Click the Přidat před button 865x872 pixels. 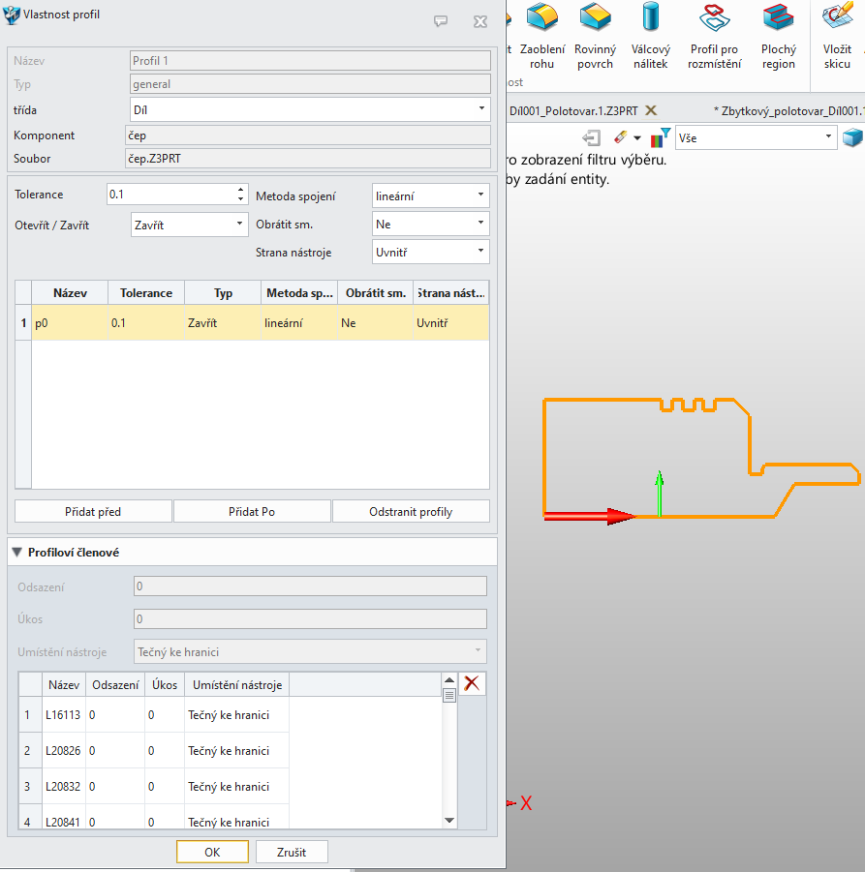click(x=93, y=511)
